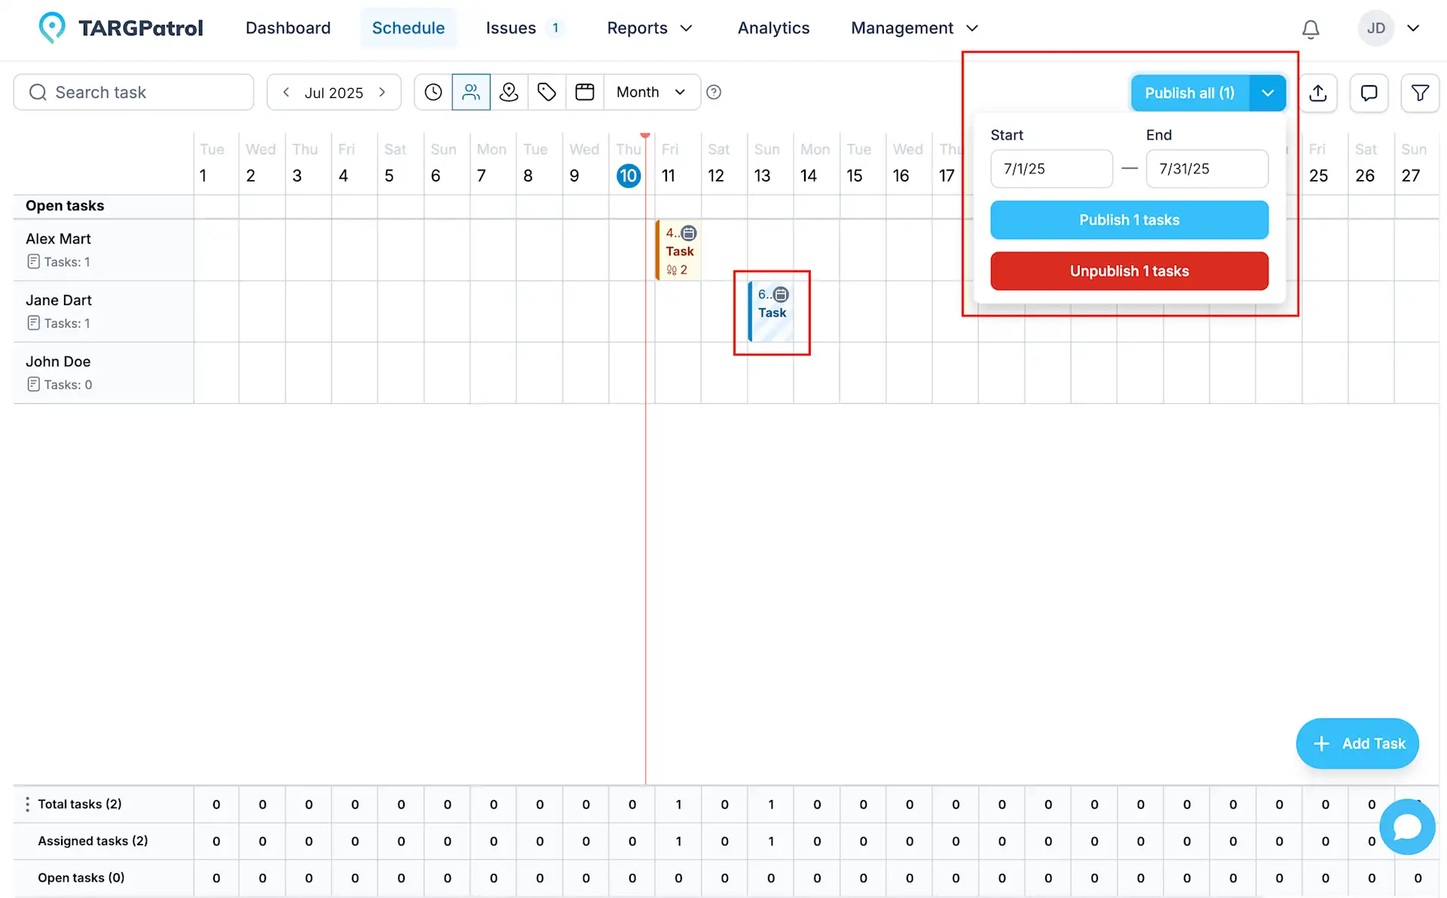Open the filter icon

click(1421, 93)
